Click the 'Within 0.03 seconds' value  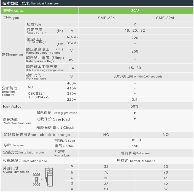click(148, 76)
